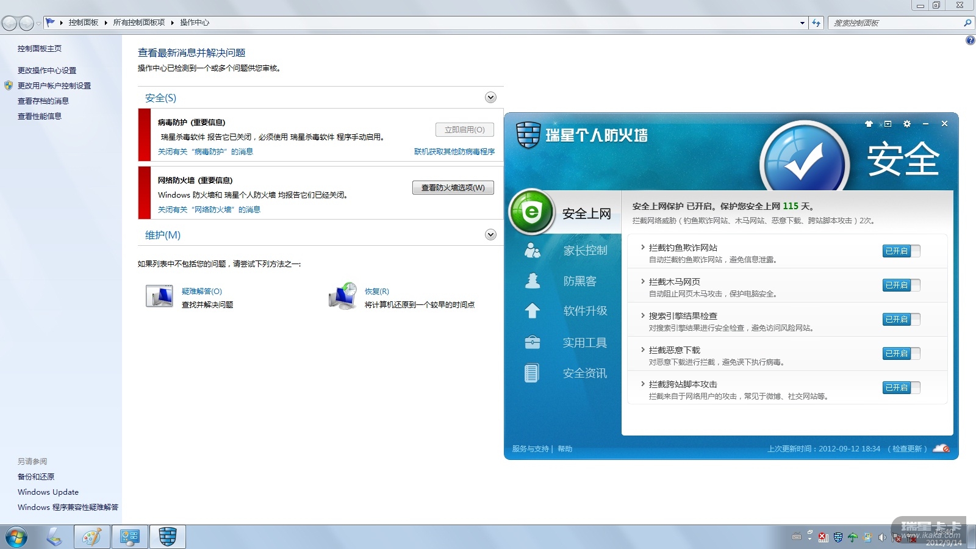Switch to the 防黑客 tab
The height and width of the screenshot is (549, 976).
coord(579,281)
